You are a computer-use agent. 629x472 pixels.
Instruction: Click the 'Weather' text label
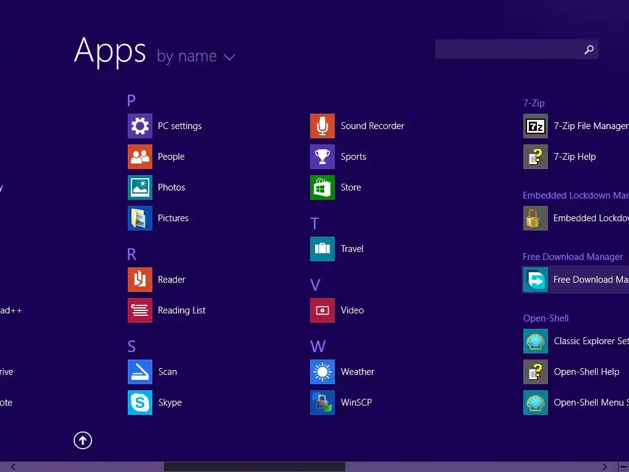(357, 372)
